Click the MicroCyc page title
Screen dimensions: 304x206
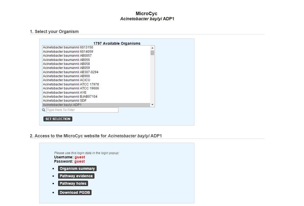tap(146, 14)
